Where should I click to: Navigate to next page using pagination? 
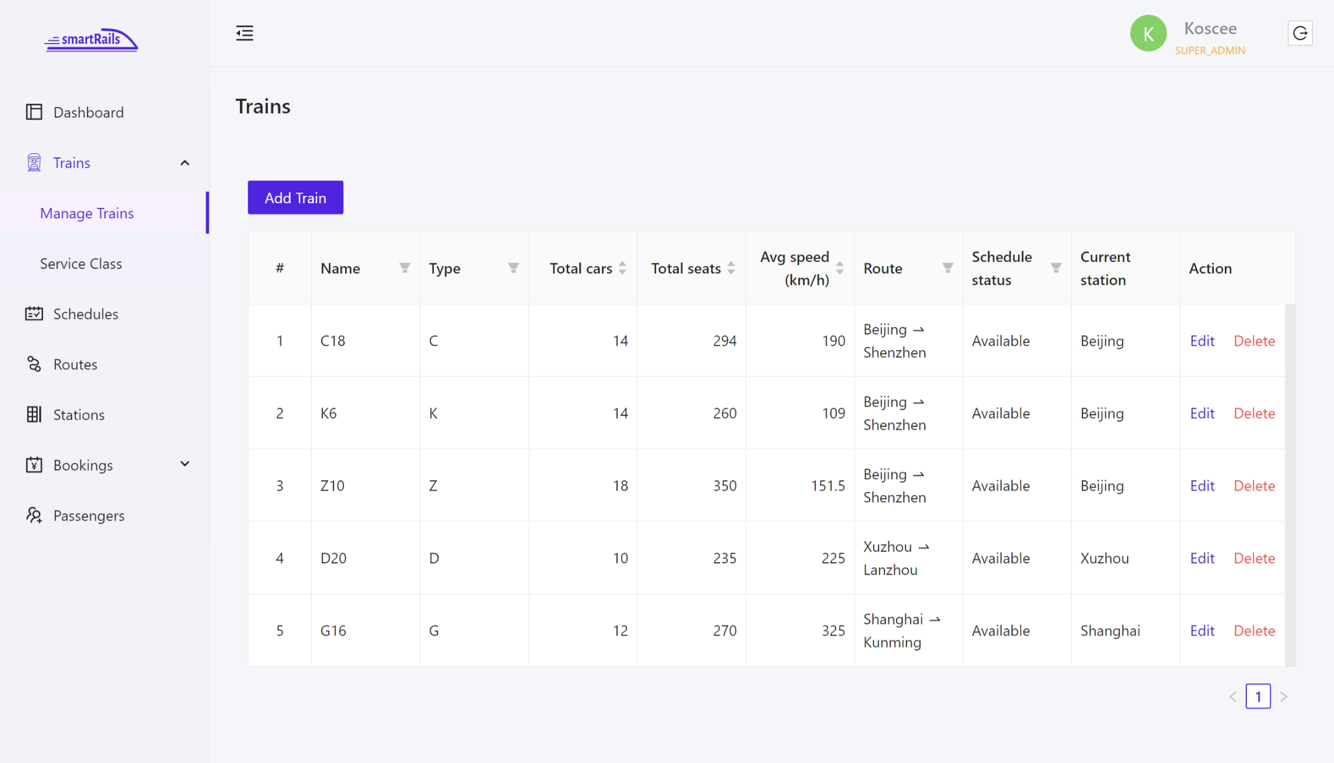coord(1283,696)
